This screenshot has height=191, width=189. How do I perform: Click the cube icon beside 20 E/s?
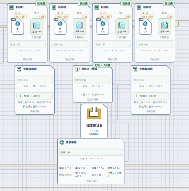90,134
